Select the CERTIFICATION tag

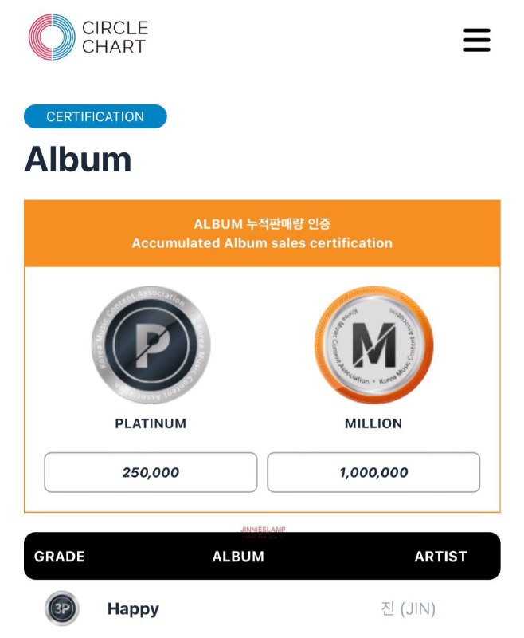(95, 116)
